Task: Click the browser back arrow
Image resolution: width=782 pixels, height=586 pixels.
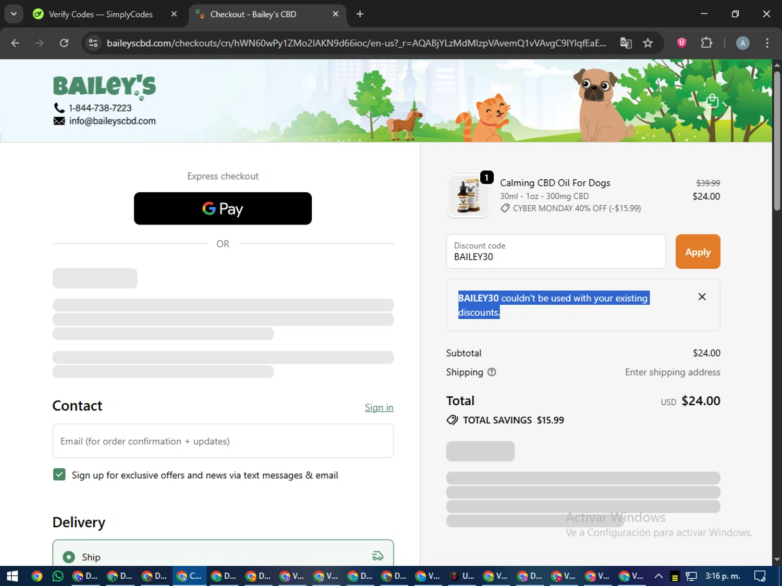Action: pyautogui.click(x=15, y=43)
